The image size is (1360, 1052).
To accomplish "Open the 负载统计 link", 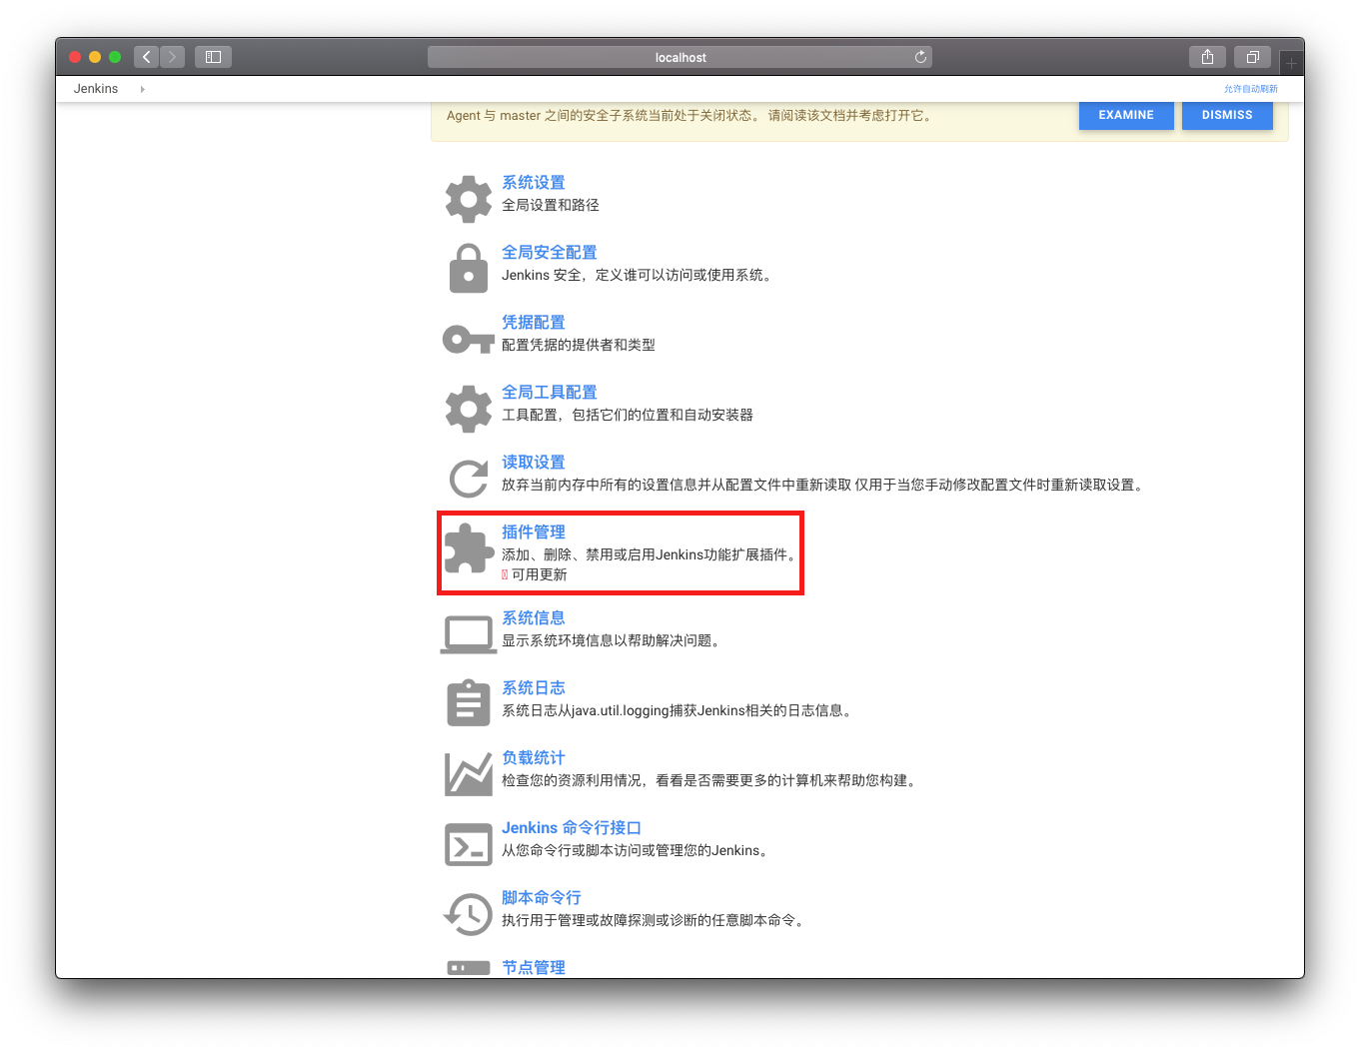I will pyautogui.click(x=534, y=757).
